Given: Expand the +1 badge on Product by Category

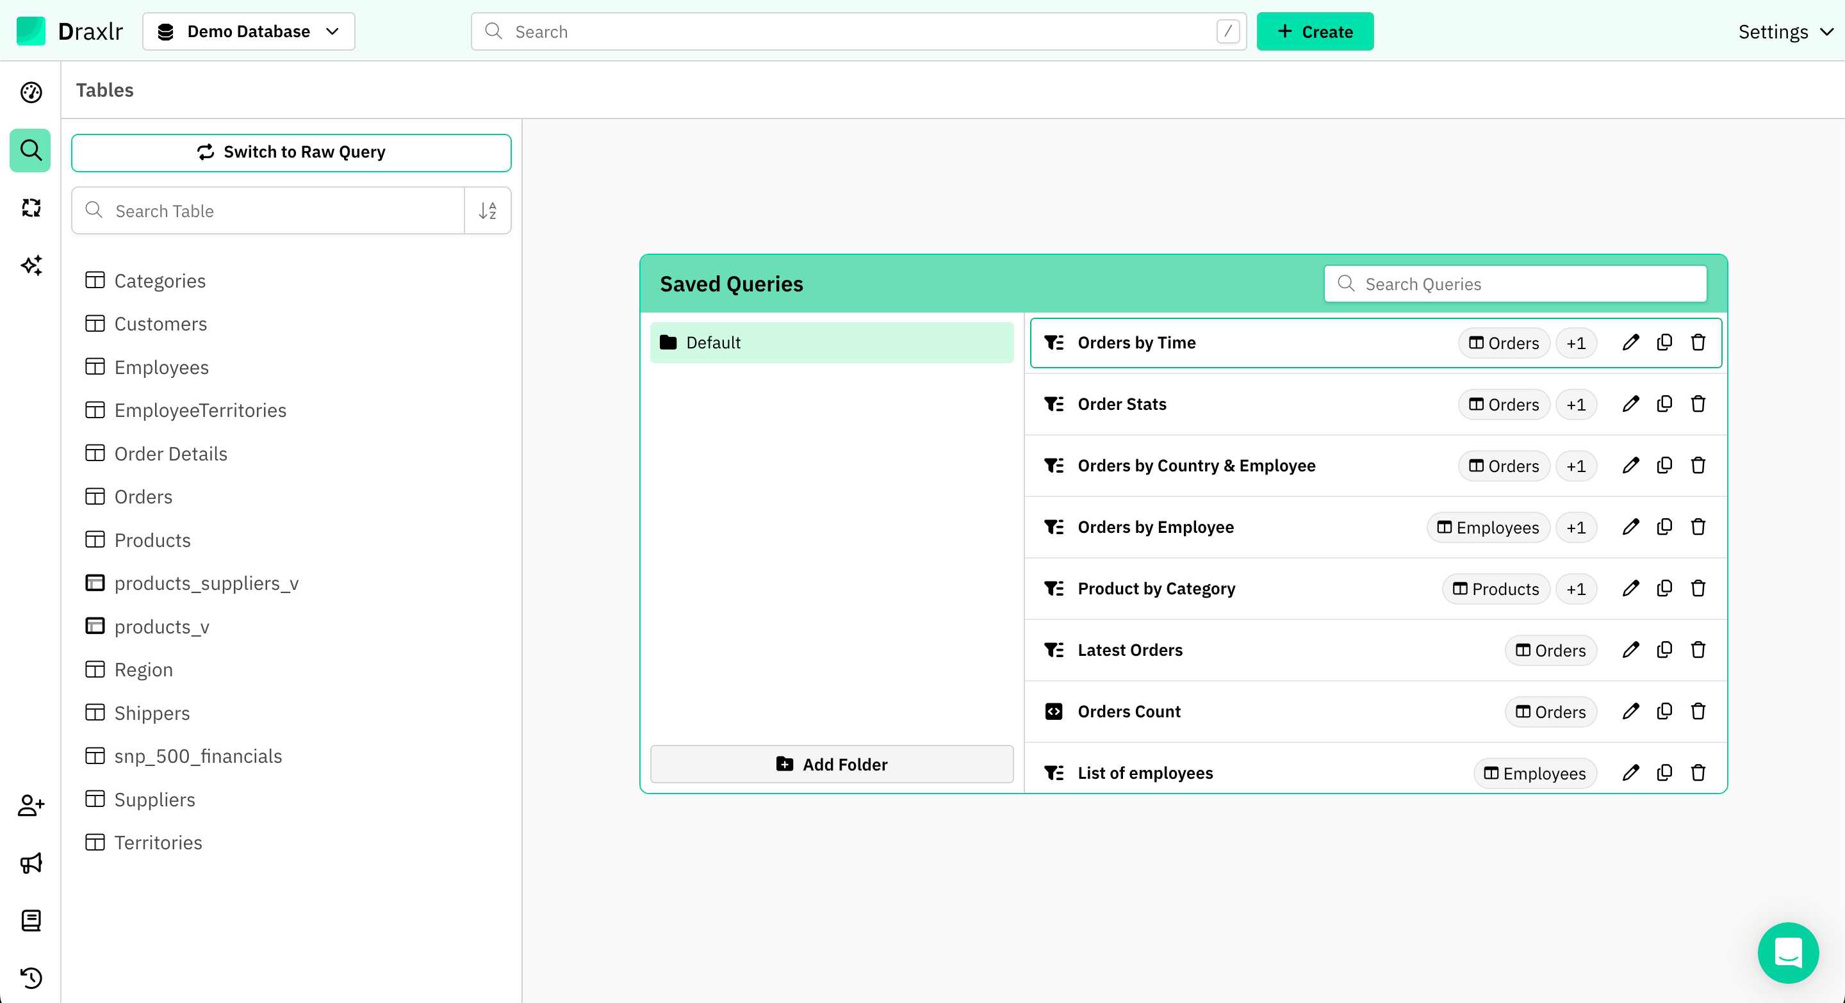Looking at the screenshot, I should pyautogui.click(x=1576, y=590).
